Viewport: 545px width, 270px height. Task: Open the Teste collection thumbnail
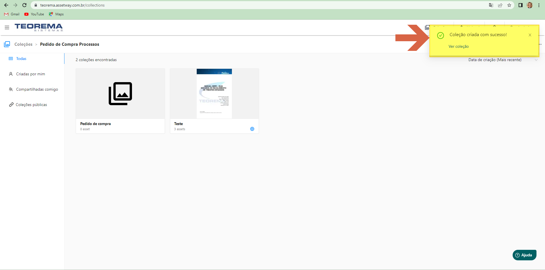click(x=214, y=94)
